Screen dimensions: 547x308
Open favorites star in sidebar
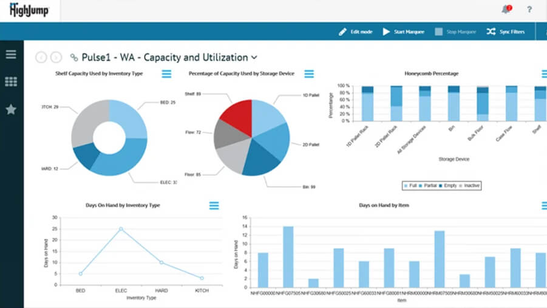(11, 109)
